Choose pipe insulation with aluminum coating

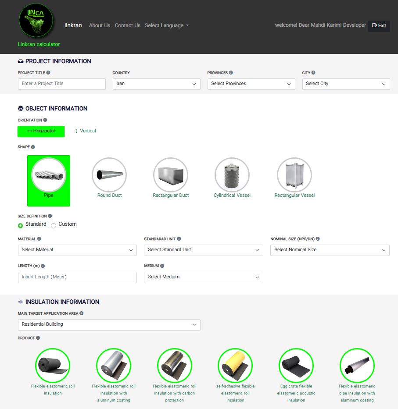click(357, 375)
